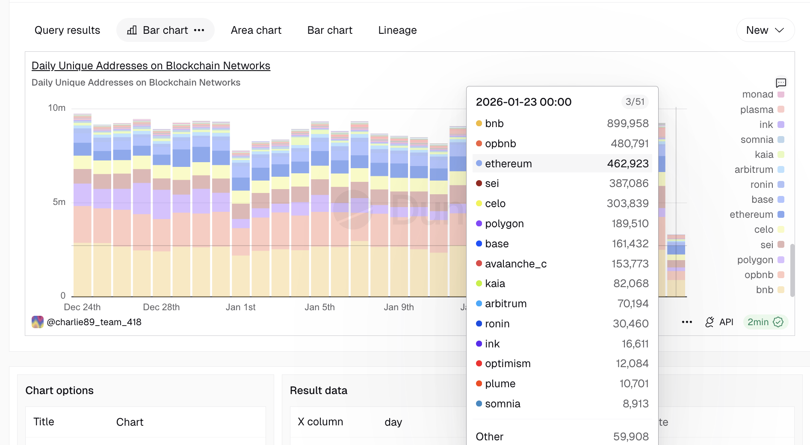Switch to the Area chart tab
The image size is (810, 445).
(256, 30)
